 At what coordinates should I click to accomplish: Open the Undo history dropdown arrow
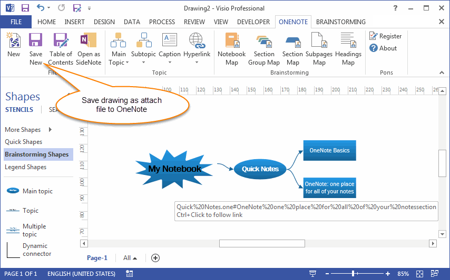tap(48, 8)
